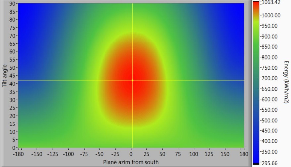Click the 650.00 color scale marker
The width and height of the screenshot is (291, 167).
(270, 89)
